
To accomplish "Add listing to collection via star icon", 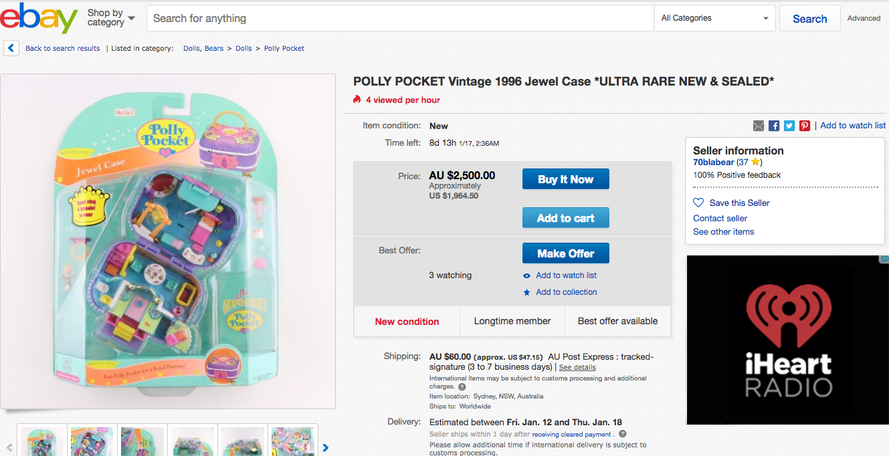I will (526, 292).
